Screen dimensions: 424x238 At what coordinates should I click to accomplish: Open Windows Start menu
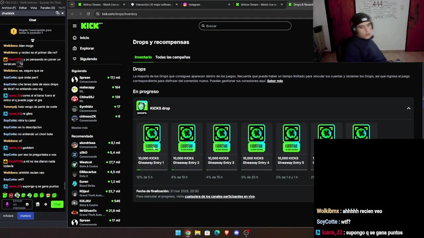pyautogui.click(x=178, y=233)
